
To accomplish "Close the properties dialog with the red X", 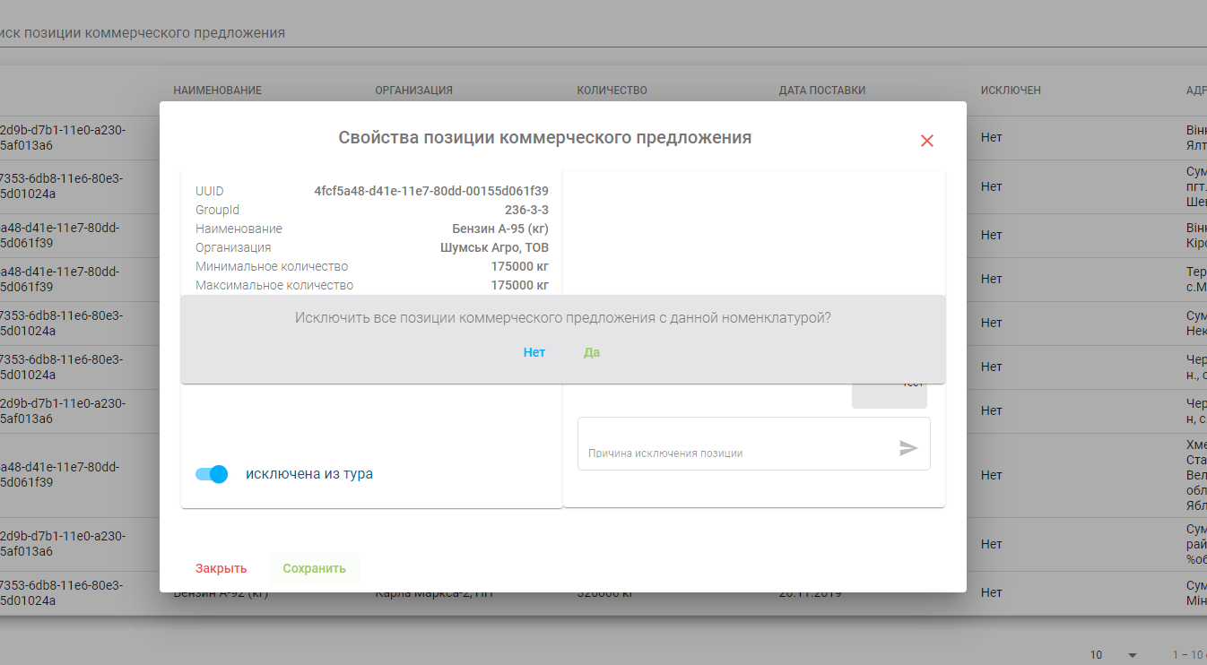I will (927, 141).
